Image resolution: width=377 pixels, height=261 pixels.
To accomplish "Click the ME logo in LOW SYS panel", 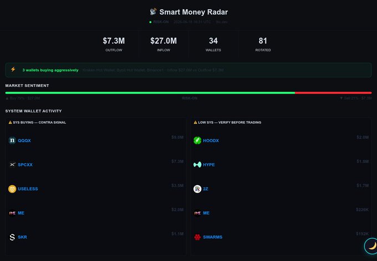I will (197, 213).
